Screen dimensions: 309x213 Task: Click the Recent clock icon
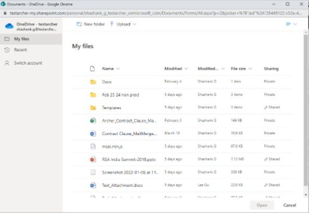pos(7,50)
